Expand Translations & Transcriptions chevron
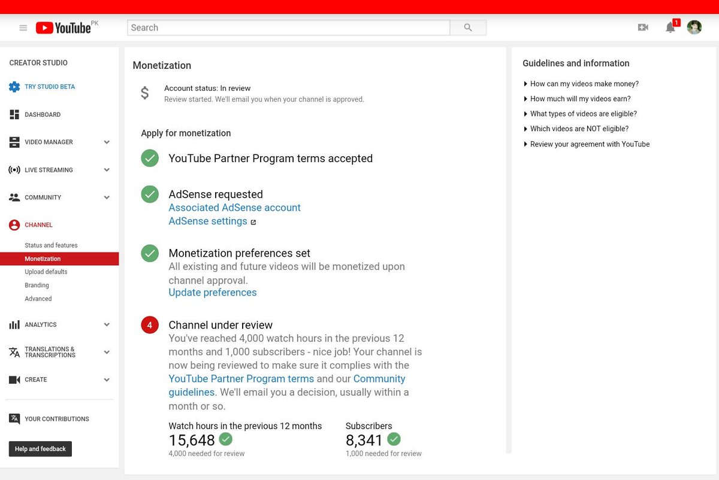This screenshot has height=480, width=719. click(x=107, y=352)
